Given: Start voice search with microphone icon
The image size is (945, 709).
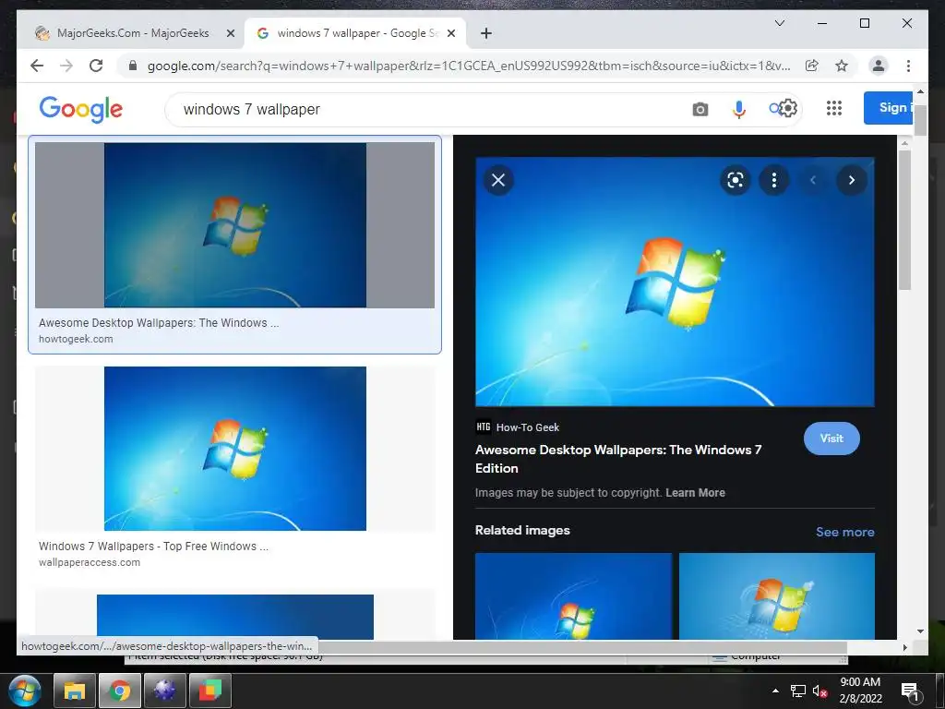Looking at the screenshot, I should [x=738, y=109].
